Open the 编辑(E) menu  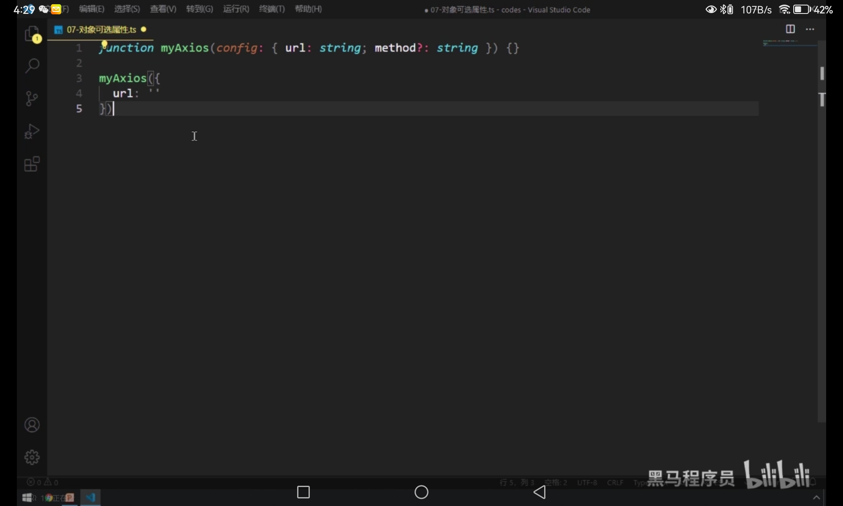91,9
